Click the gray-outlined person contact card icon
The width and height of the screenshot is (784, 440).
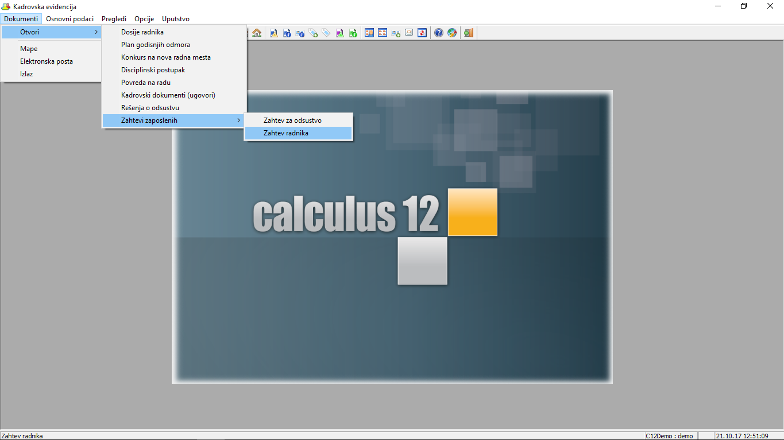pyautogui.click(x=409, y=33)
